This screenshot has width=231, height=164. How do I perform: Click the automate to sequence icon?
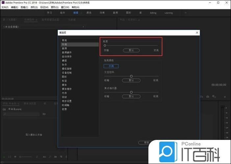tap(44, 157)
